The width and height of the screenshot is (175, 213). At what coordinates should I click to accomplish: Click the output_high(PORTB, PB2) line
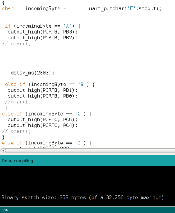tap(42, 38)
